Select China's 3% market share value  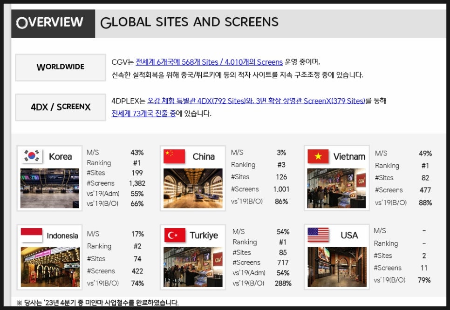coord(281,153)
